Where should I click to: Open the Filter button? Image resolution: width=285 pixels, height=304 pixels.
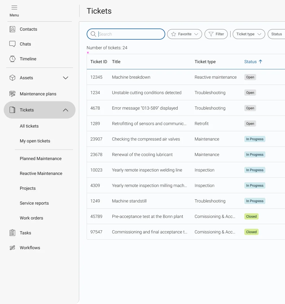point(216,34)
